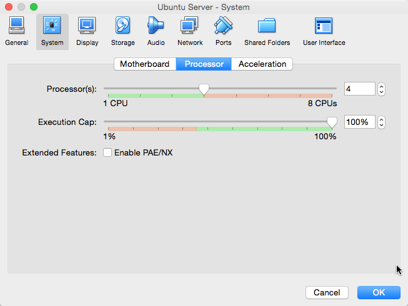Decrease processor count with stepper down arrow

click(382, 92)
